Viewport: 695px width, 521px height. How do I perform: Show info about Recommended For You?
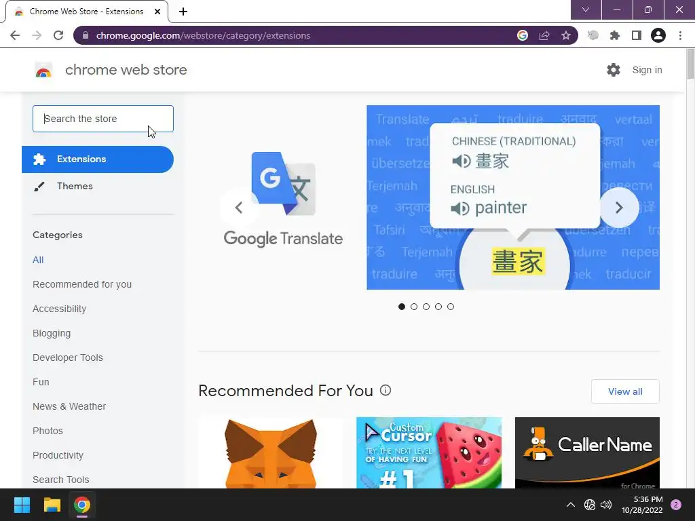click(386, 390)
